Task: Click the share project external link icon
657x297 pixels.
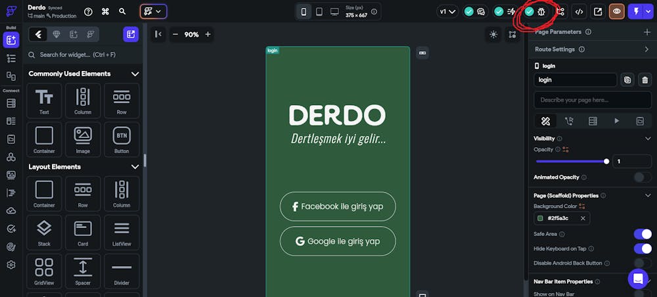Action: pyautogui.click(x=598, y=12)
